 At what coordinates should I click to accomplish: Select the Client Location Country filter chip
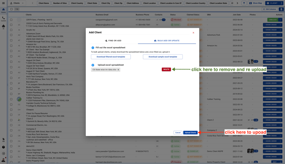196,3
